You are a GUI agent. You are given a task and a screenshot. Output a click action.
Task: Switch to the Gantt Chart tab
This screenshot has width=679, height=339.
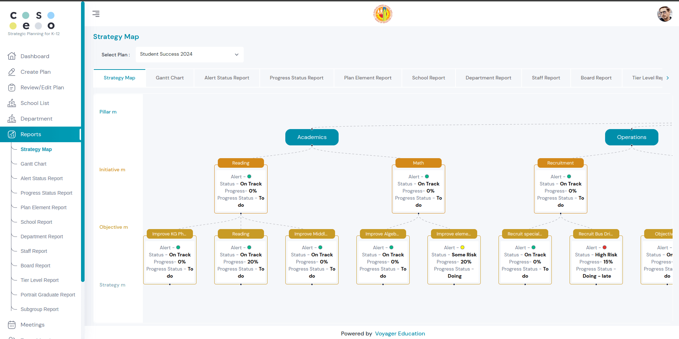(x=170, y=78)
